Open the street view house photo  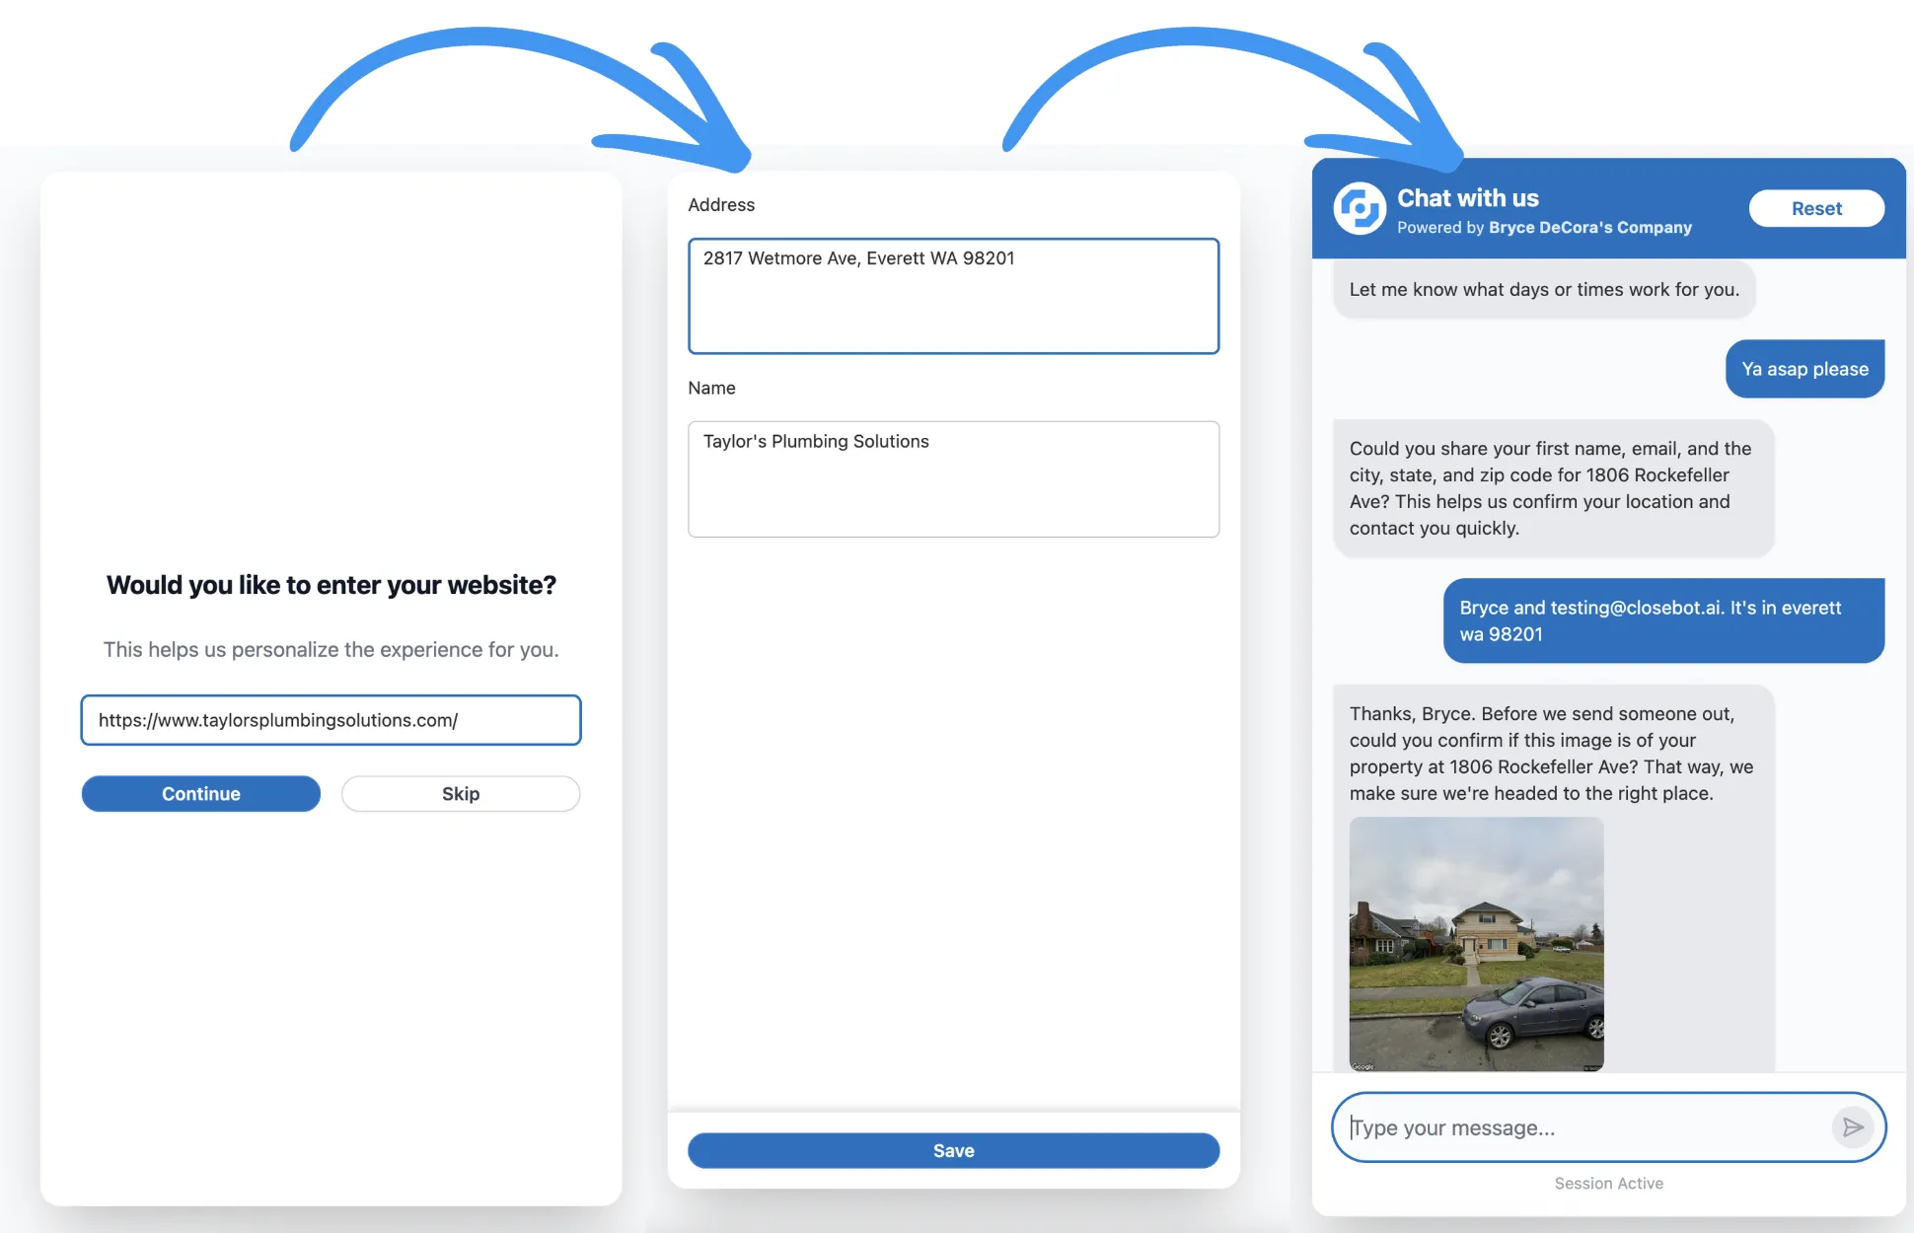(x=1476, y=944)
